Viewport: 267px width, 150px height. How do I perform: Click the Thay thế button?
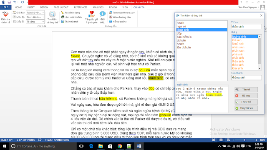[x=246, y=102]
